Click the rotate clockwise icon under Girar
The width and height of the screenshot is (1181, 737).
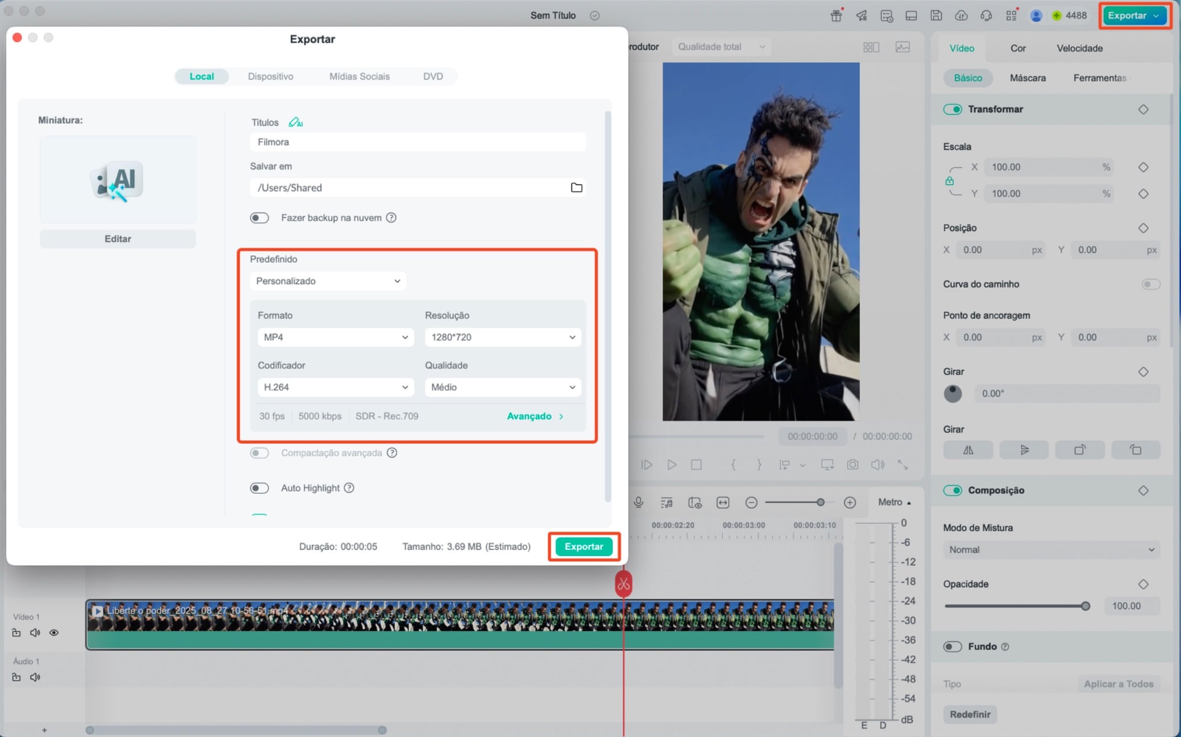1080,450
